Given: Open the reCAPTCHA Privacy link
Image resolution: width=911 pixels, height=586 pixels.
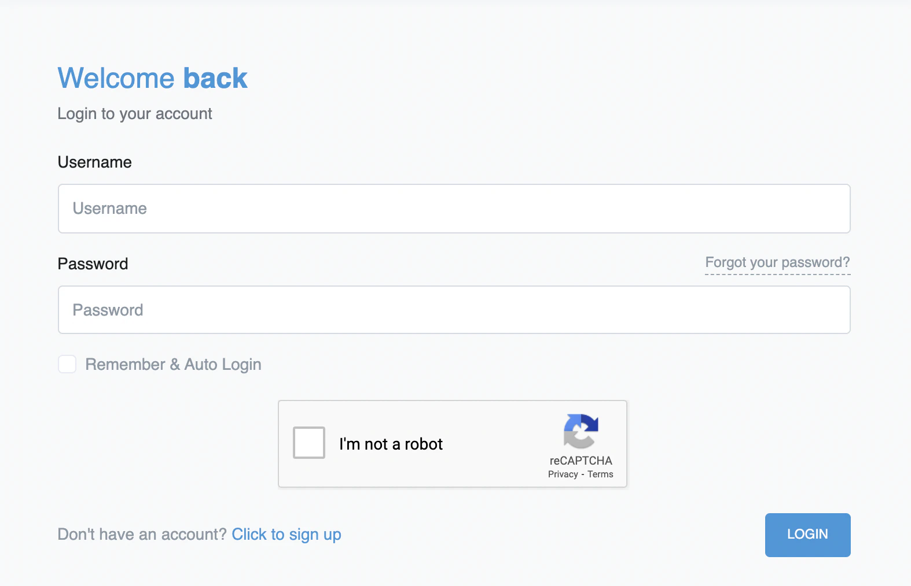Looking at the screenshot, I should click(x=563, y=474).
